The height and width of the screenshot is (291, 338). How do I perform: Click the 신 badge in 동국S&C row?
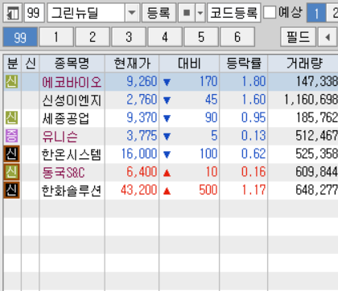click(12, 172)
